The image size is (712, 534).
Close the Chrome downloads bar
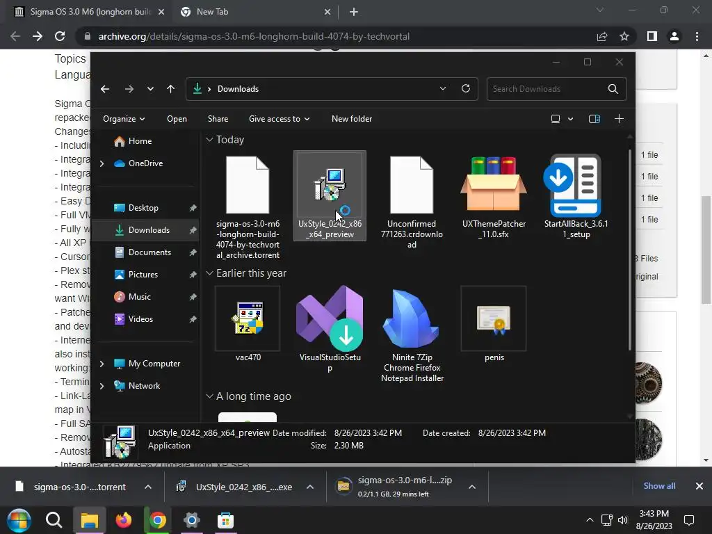[x=699, y=486]
